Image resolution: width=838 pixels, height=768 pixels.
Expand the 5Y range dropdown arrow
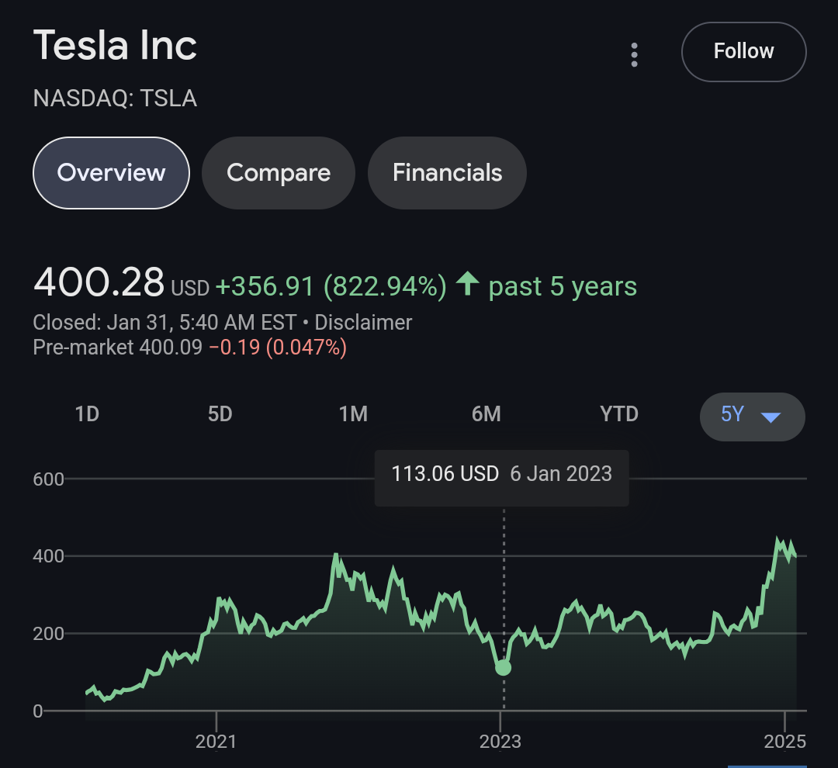point(770,417)
